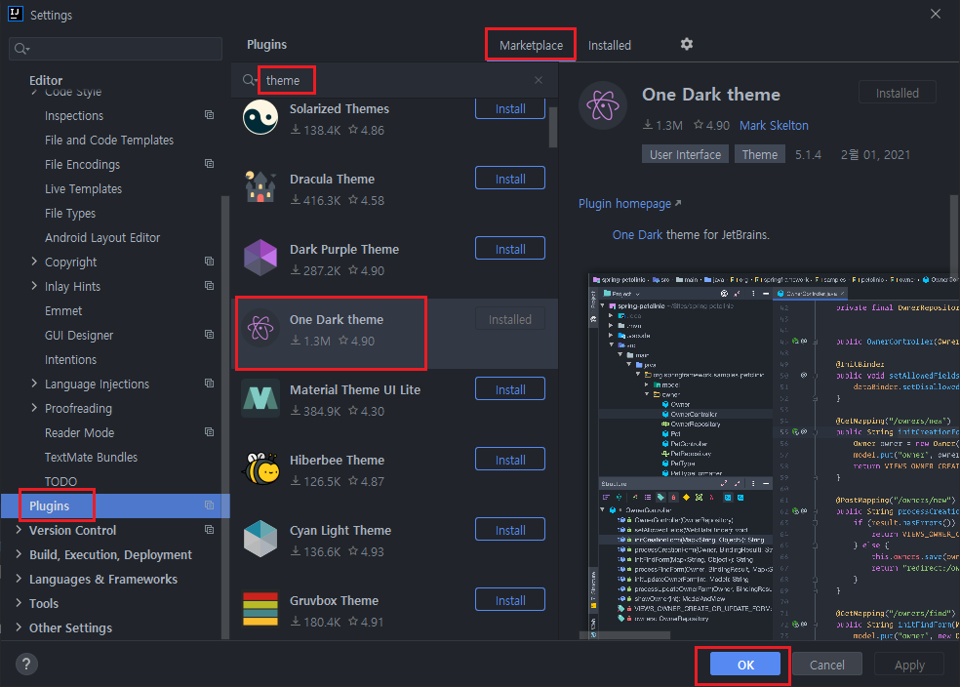The height and width of the screenshot is (687, 960).
Task: Expand the Copyright settings node
Action: [x=34, y=262]
